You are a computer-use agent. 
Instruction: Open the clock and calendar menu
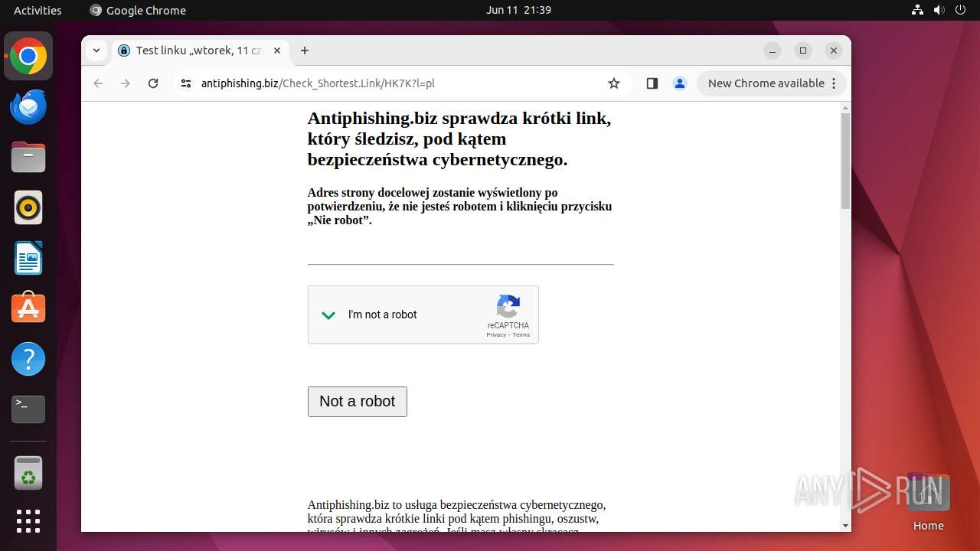click(x=518, y=10)
